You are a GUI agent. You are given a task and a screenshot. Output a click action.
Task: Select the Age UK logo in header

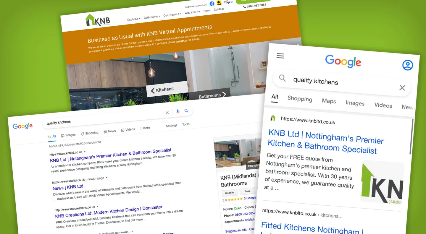[x=228, y=2]
